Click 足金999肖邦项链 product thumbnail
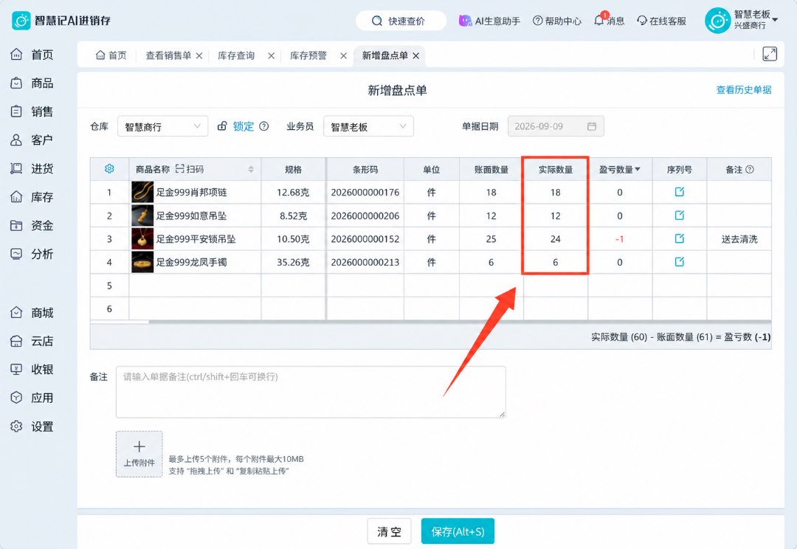Viewport: 797px width, 549px height. click(142, 192)
